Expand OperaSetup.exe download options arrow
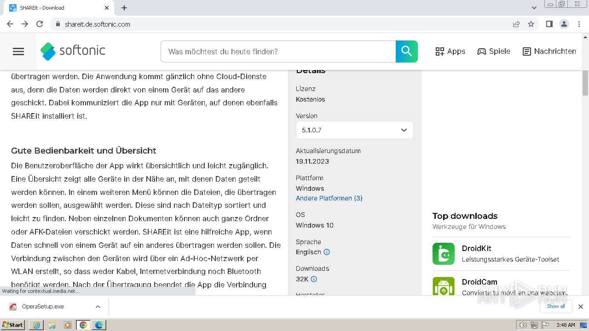This screenshot has height=331, width=589. (x=98, y=307)
